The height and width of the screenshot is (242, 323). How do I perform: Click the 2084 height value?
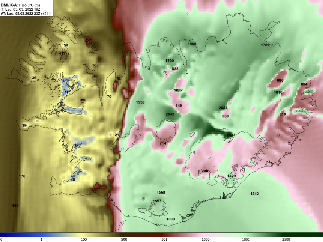pyautogui.click(x=223, y=108)
